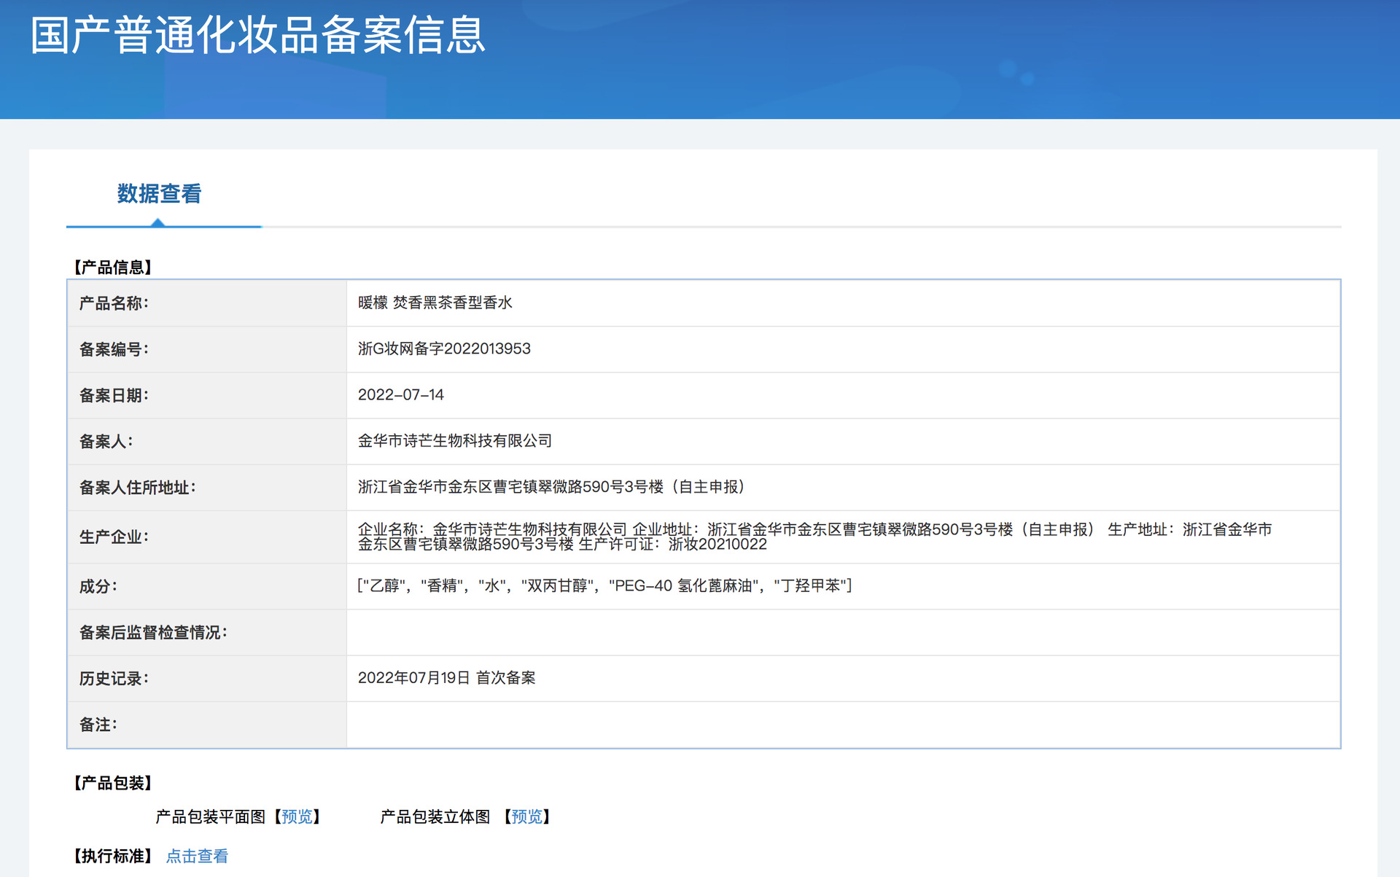Click the filing date 2022-07-14
Screen dimensions: 1400x877
tap(400, 394)
